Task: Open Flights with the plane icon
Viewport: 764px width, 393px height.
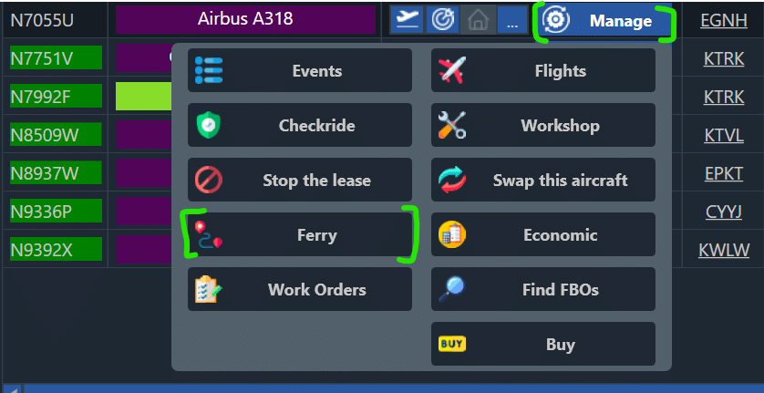Action: pyautogui.click(x=542, y=70)
